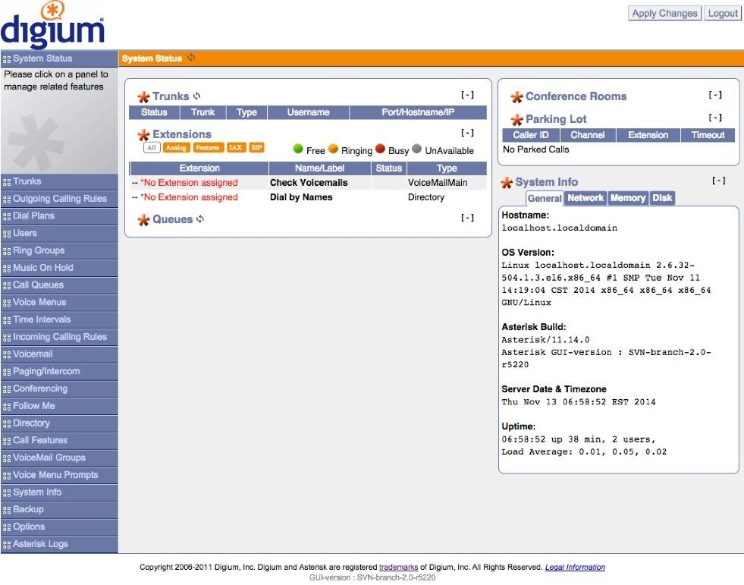
Task: Open Trunks in the sidebar menu
Action: coord(59,182)
